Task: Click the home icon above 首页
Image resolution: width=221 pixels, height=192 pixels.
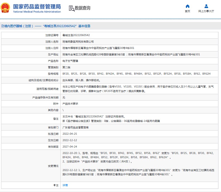Action: click(187, 6)
